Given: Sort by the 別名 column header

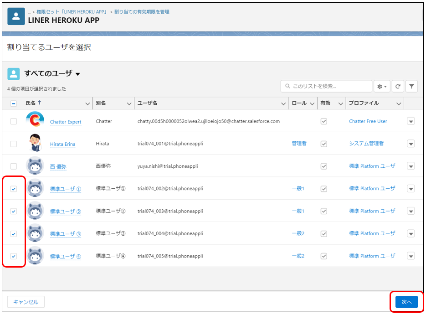Looking at the screenshot, I should click(101, 103).
